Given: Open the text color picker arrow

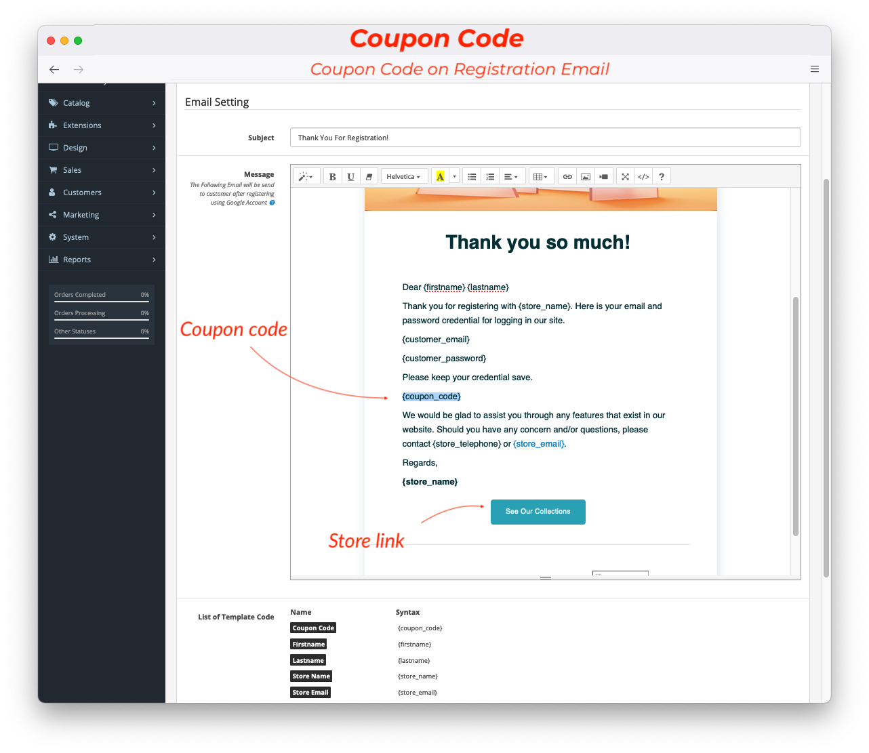Looking at the screenshot, I should (x=454, y=177).
